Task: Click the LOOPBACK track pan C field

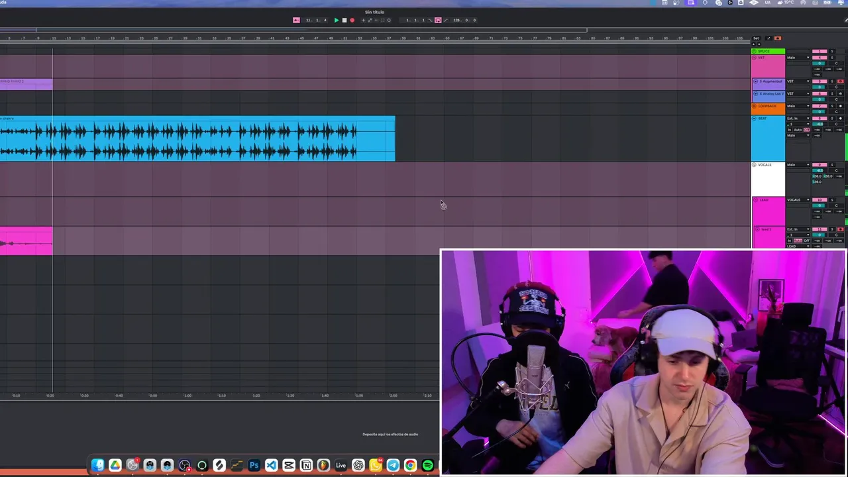Action: click(x=837, y=111)
